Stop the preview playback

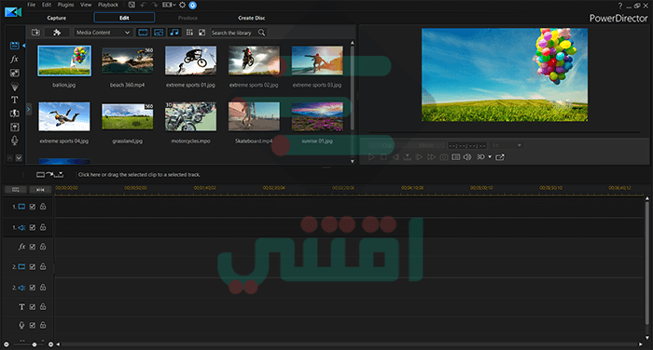point(383,157)
